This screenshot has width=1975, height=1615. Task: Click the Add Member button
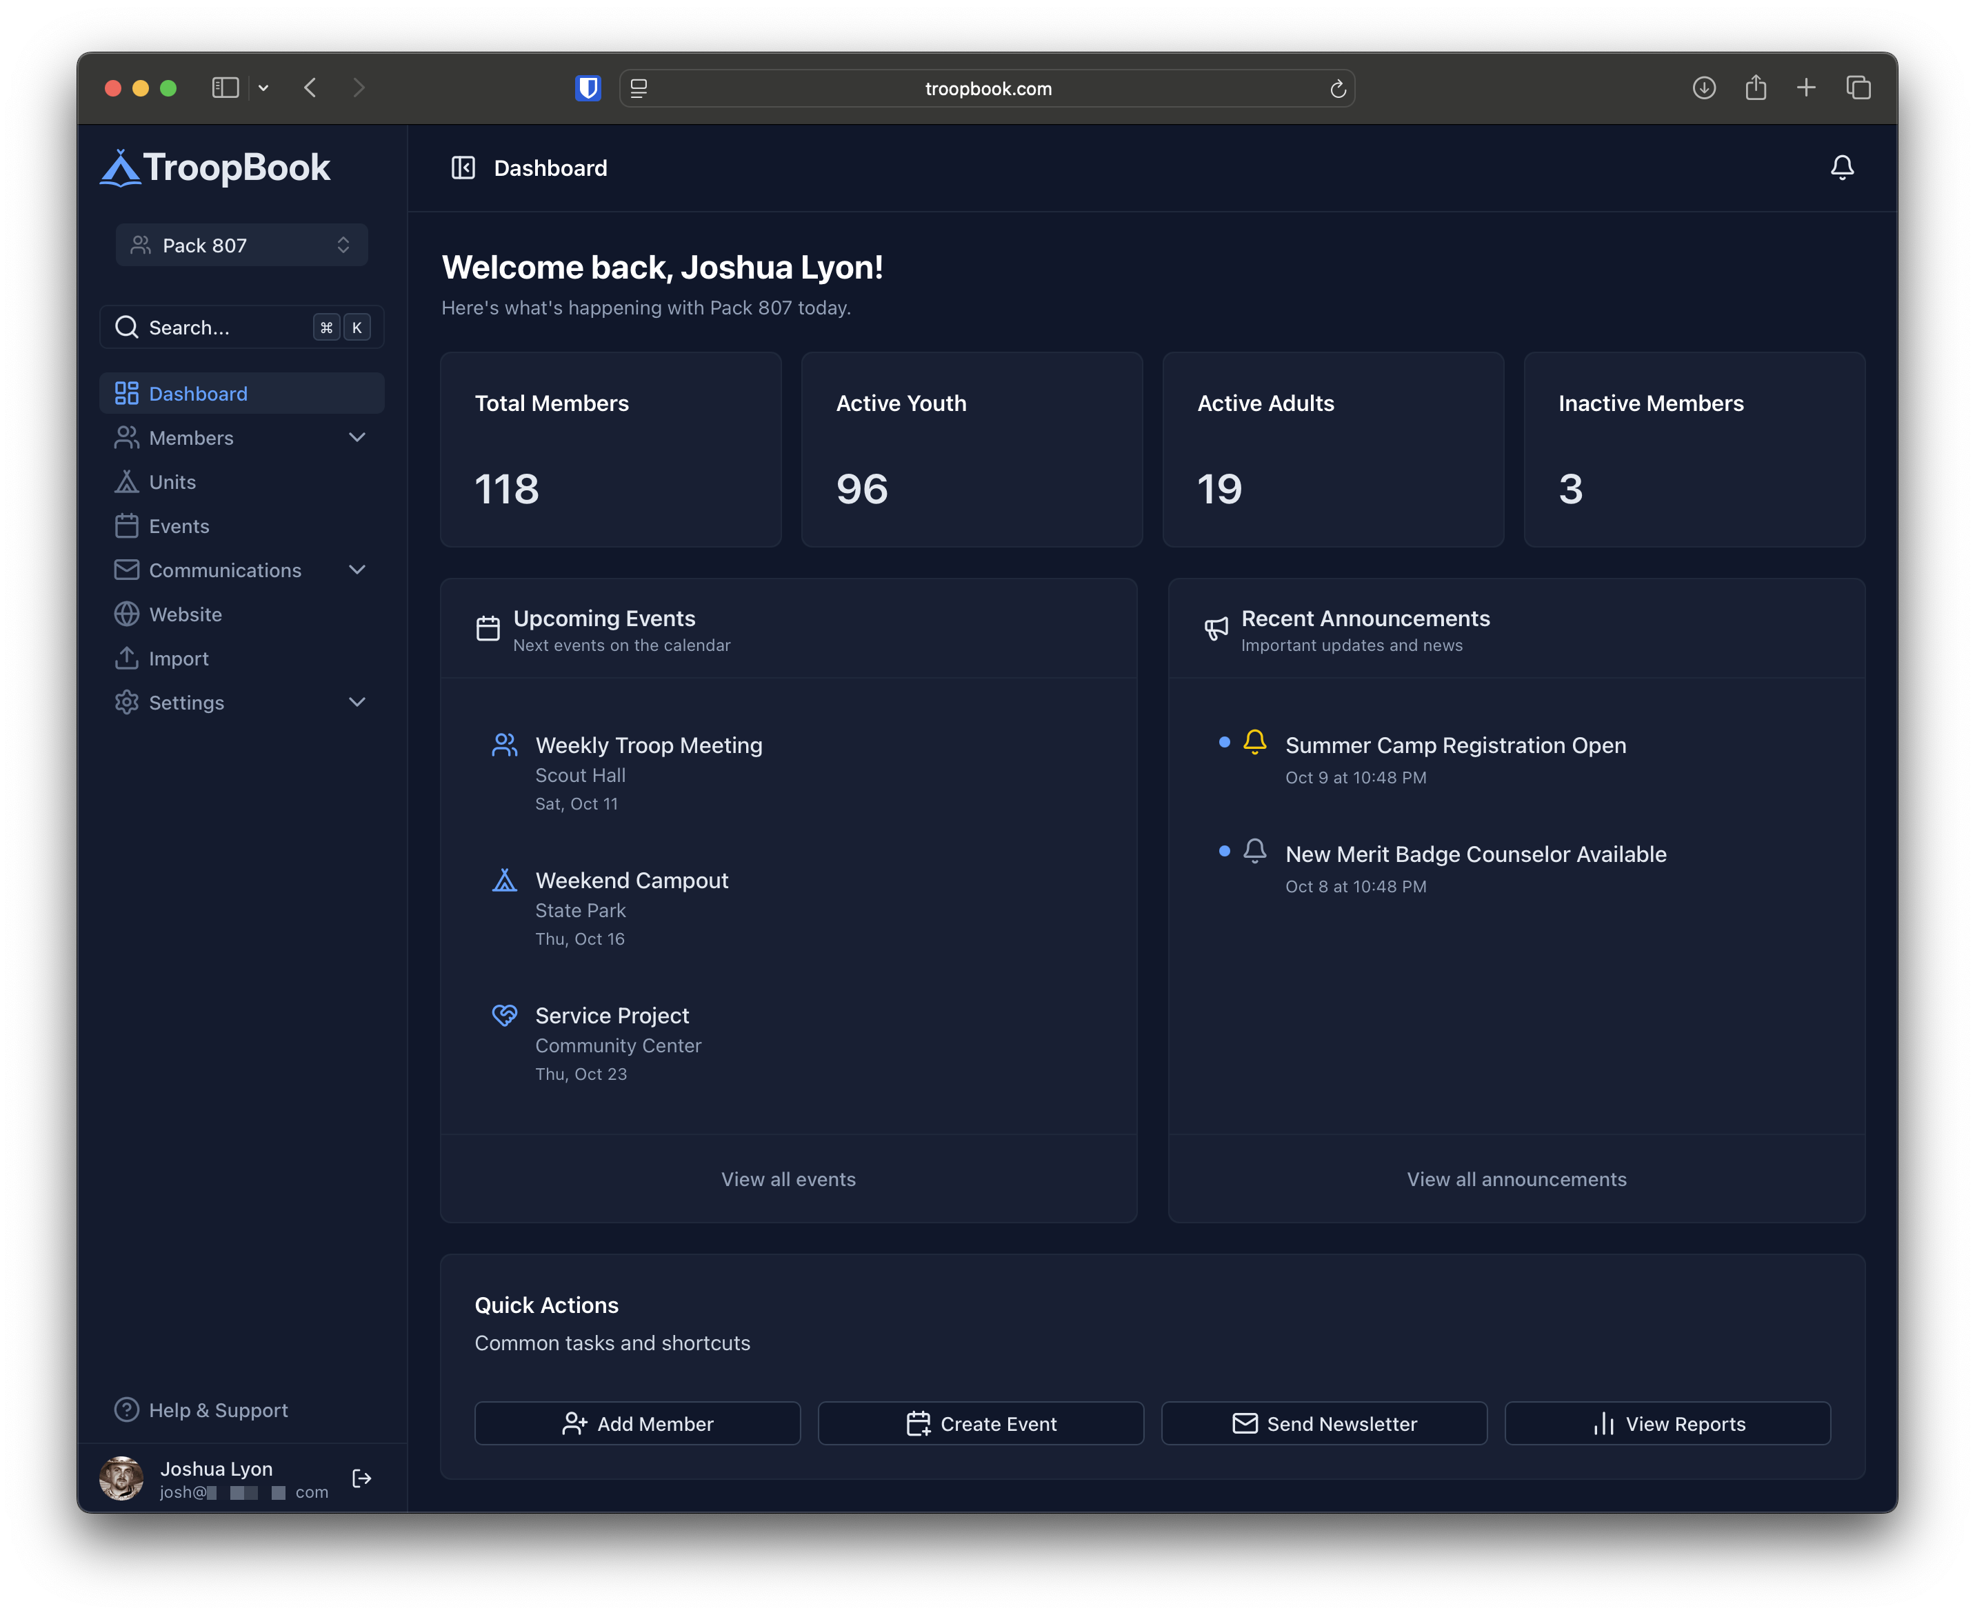tap(637, 1423)
